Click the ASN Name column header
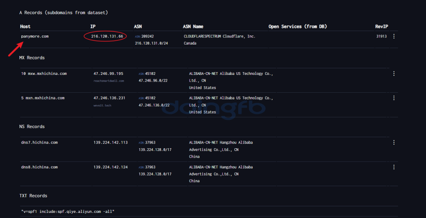426x218 pixels. point(193,26)
